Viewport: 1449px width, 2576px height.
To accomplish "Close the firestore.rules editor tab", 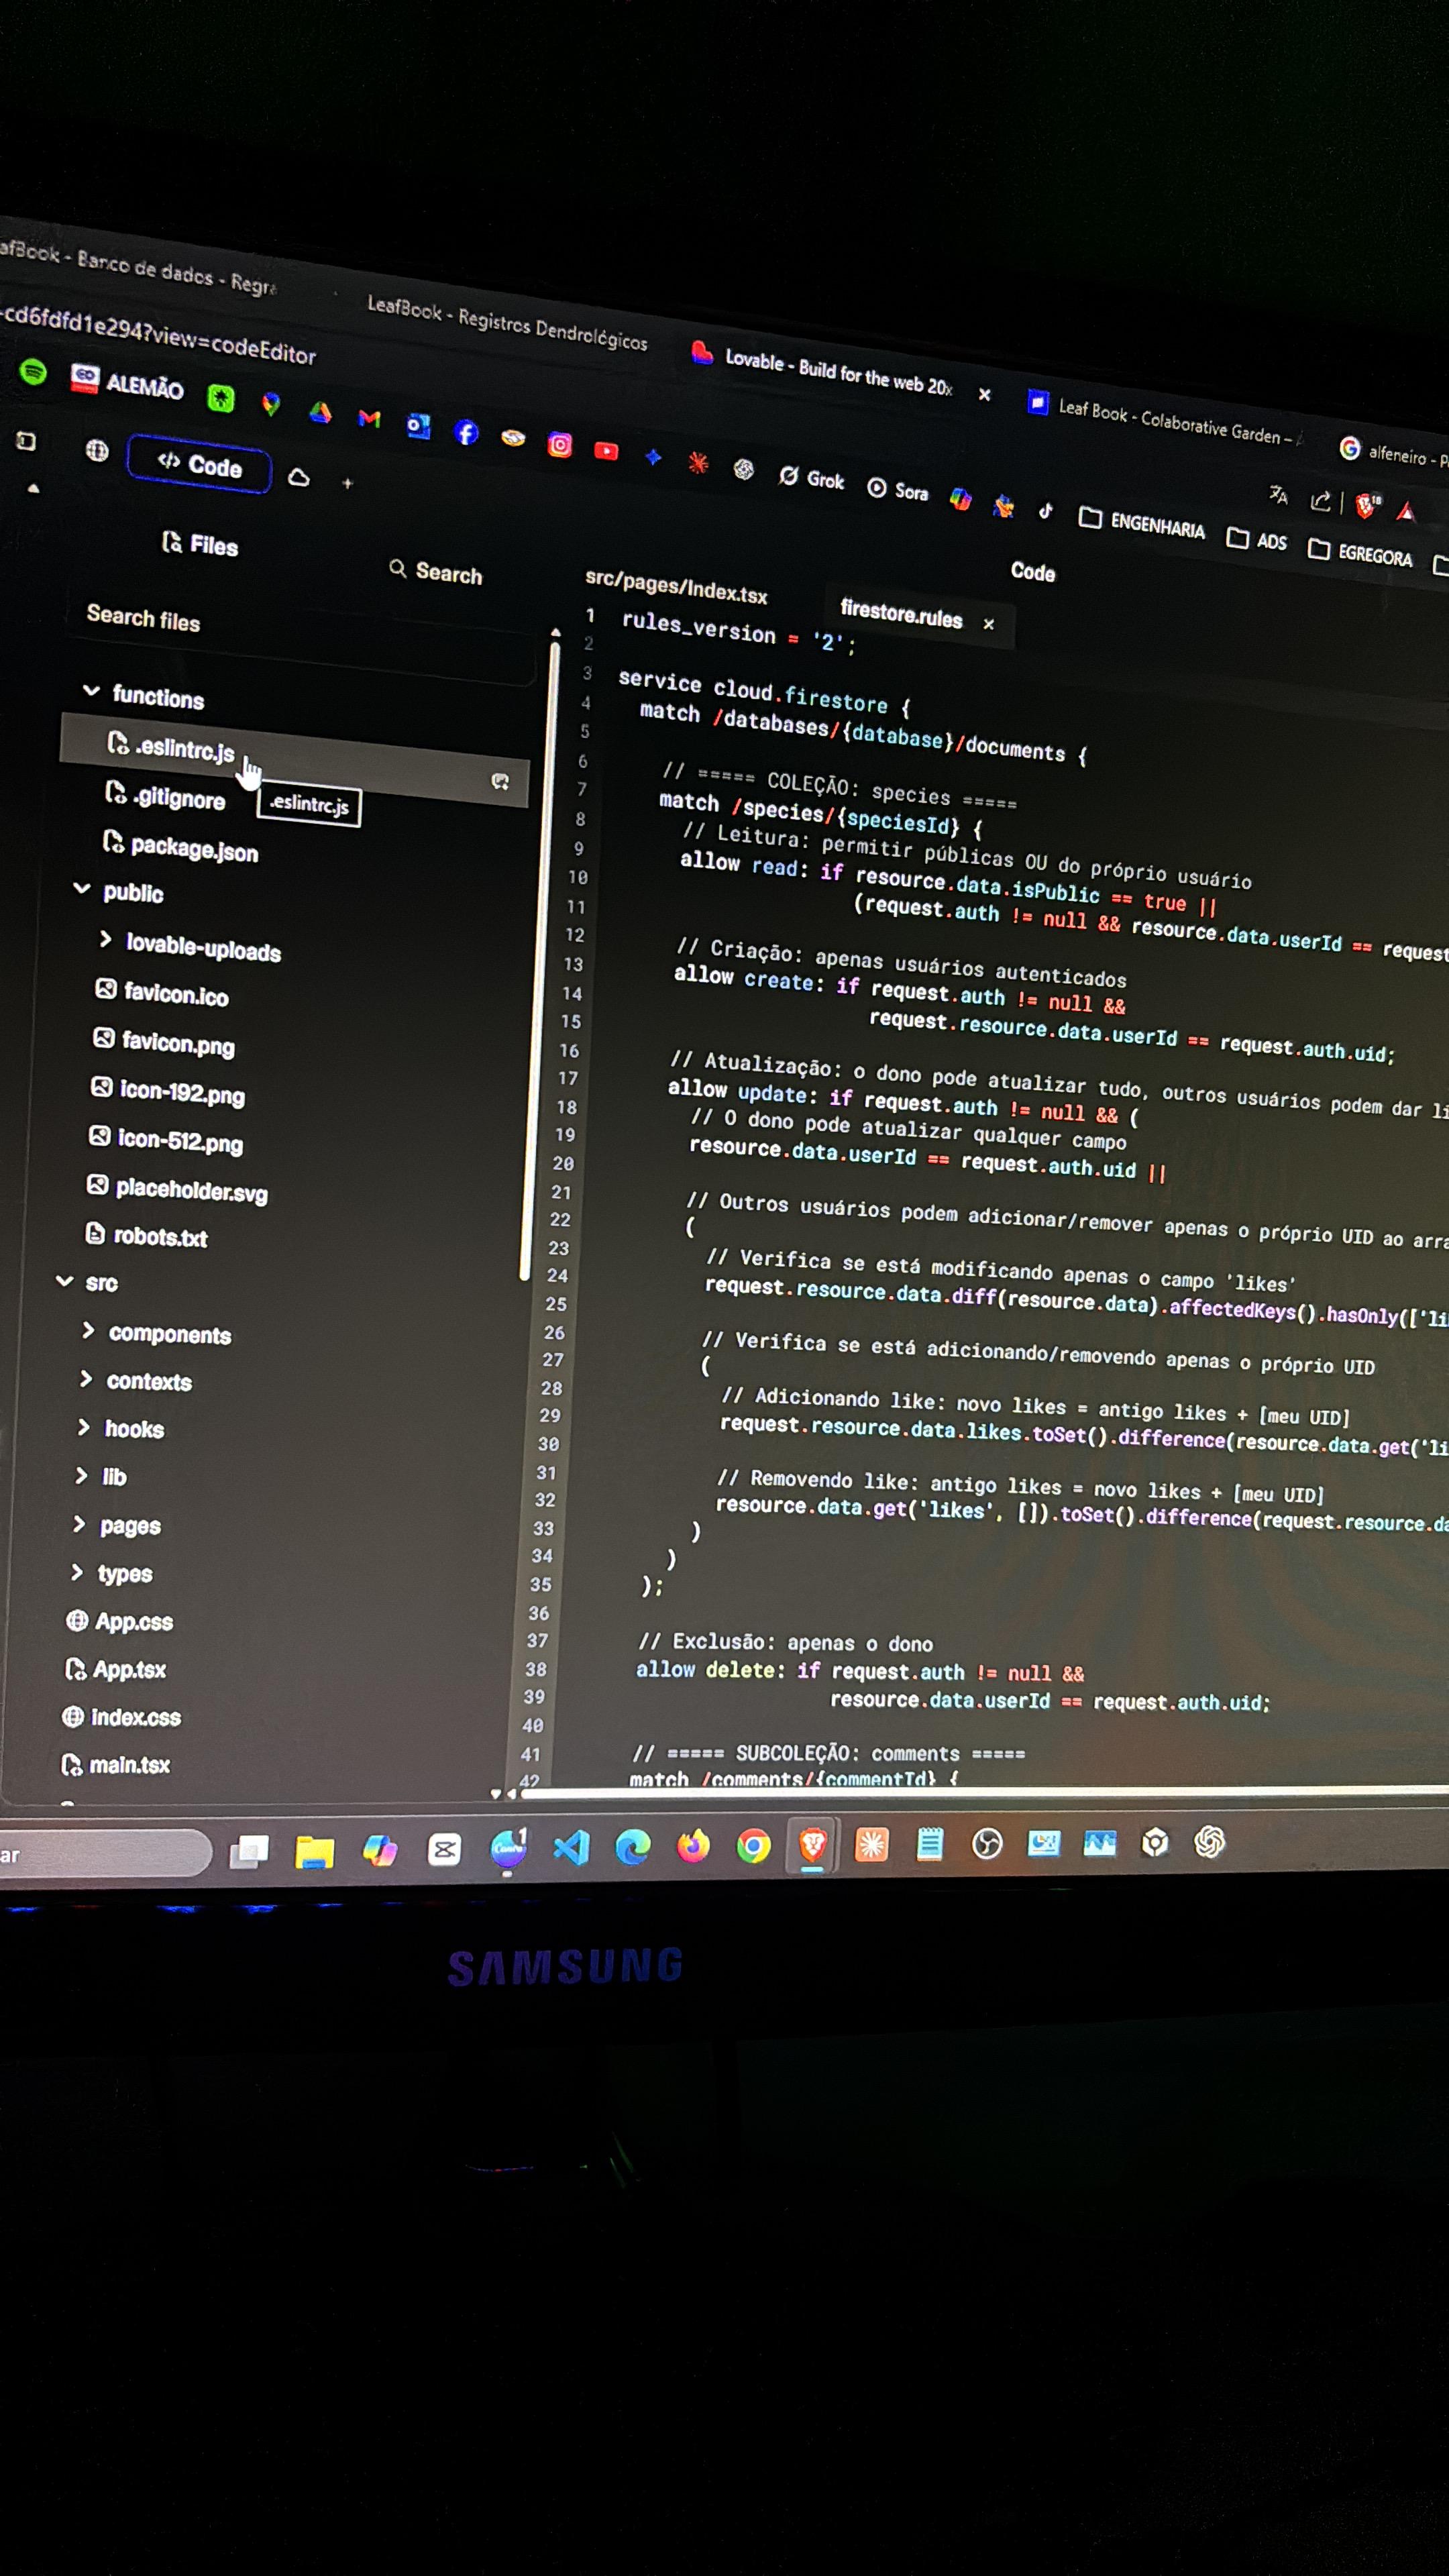I will click(x=988, y=624).
